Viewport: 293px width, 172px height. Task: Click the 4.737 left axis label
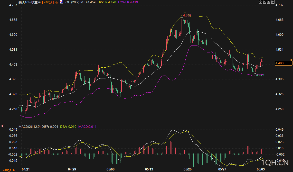13,5
